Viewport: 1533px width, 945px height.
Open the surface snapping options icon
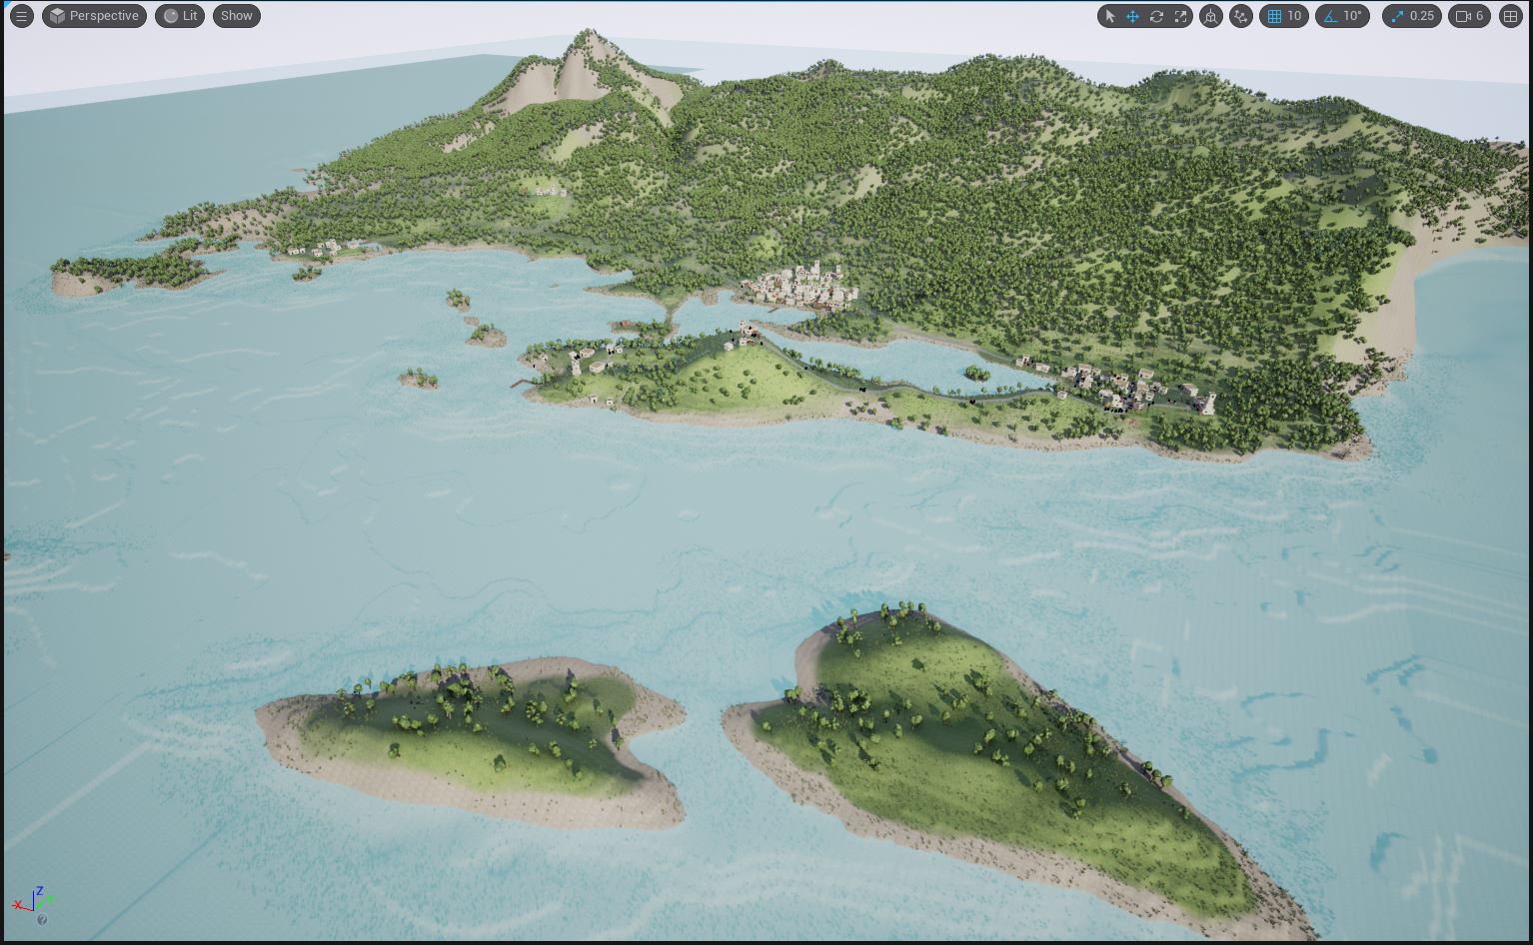1240,16
